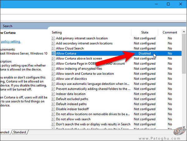Click Not configured state for Allow Cloud Search
This screenshot has width=187, height=141.
(x=145, y=48)
